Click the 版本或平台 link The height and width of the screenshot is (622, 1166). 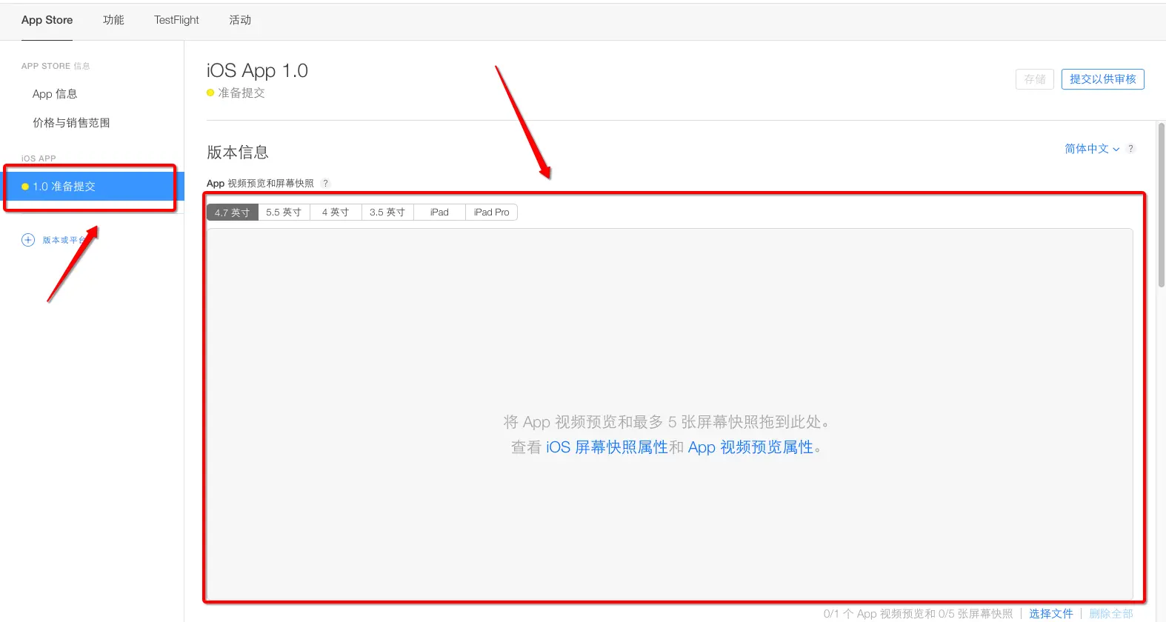(x=64, y=240)
